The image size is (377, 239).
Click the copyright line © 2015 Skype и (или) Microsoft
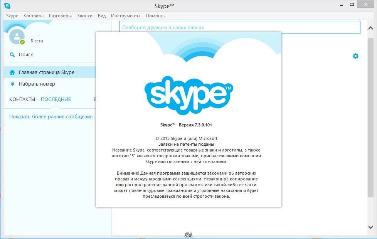click(x=186, y=138)
